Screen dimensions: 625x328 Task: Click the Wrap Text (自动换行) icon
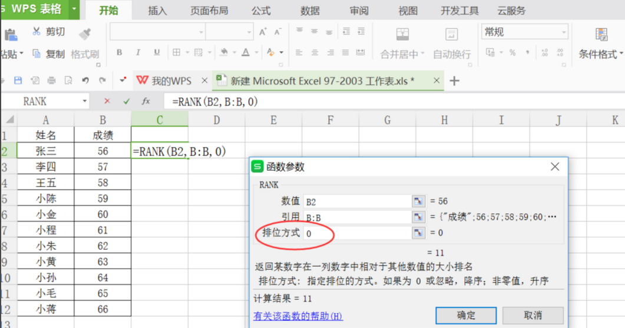[x=452, y=34]
